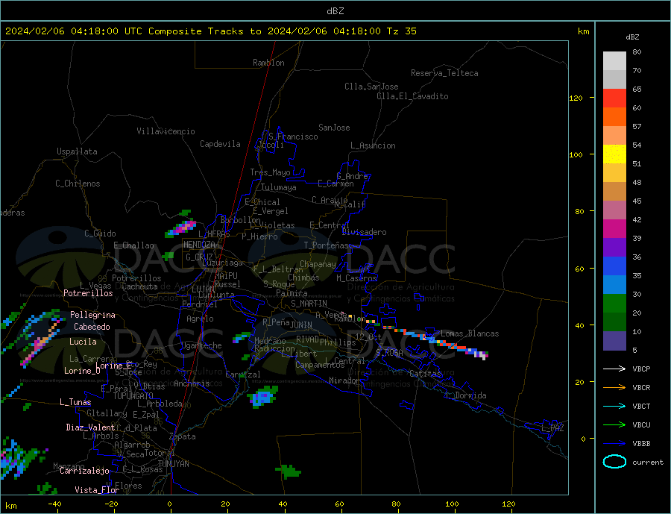Viewport: 671px width, 514px height.
Task: Click the 'Tulumaya' place label
Action: click(279, 187)
